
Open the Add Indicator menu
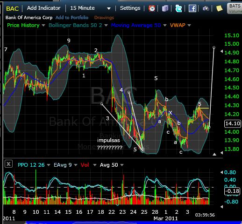(43, 8)
